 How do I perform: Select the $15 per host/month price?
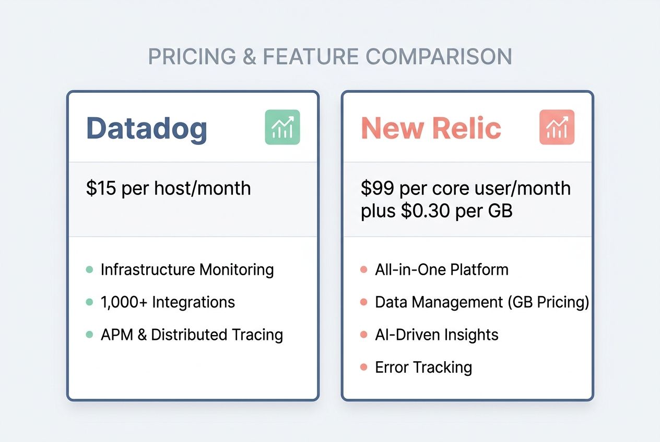(168, 188)
